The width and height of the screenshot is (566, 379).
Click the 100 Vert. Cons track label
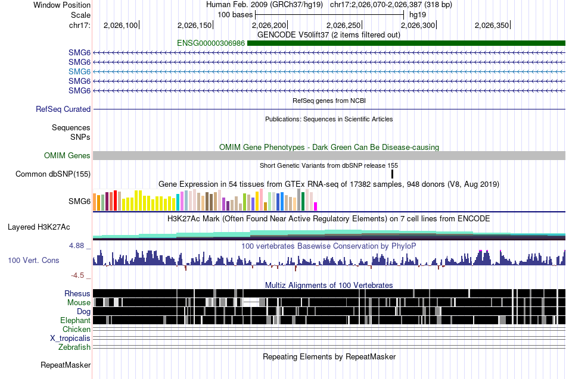click(33, 261)
